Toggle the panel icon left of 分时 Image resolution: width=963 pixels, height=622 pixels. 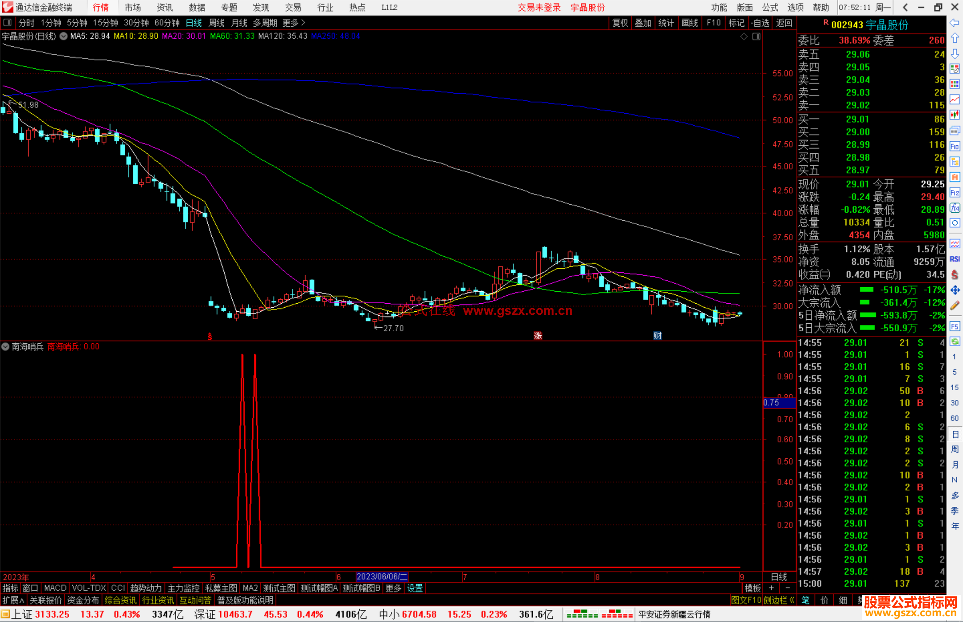(7, 23)
